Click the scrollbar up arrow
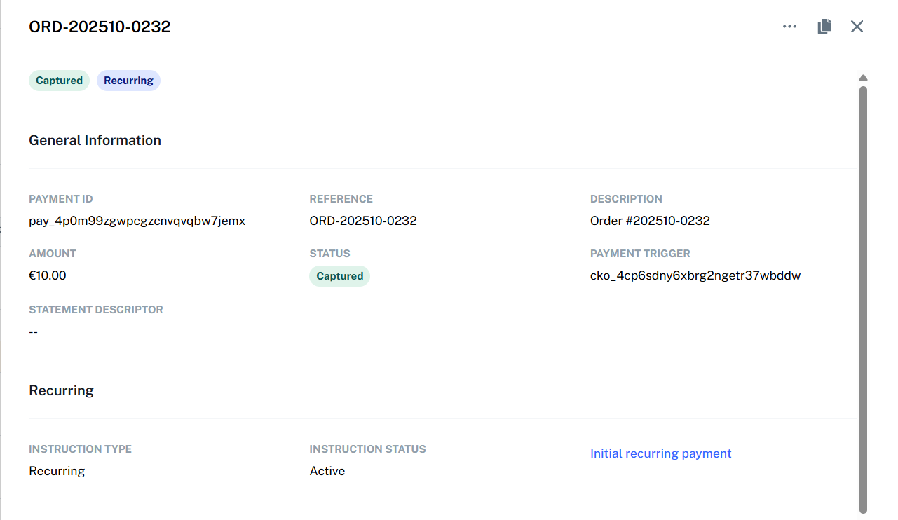This screenshot has width=898, height=520. click(x=863, y=77)
